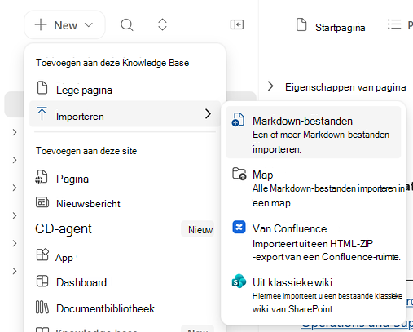
Task: Select Uit klassieke wiki option
Action: tap(314, 294)
